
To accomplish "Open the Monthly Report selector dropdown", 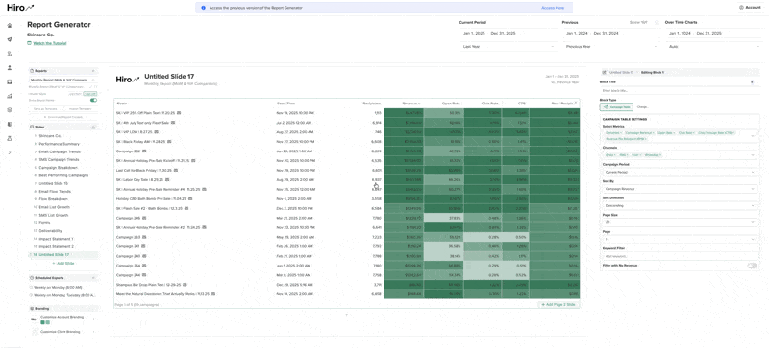I will coord(62,80).
